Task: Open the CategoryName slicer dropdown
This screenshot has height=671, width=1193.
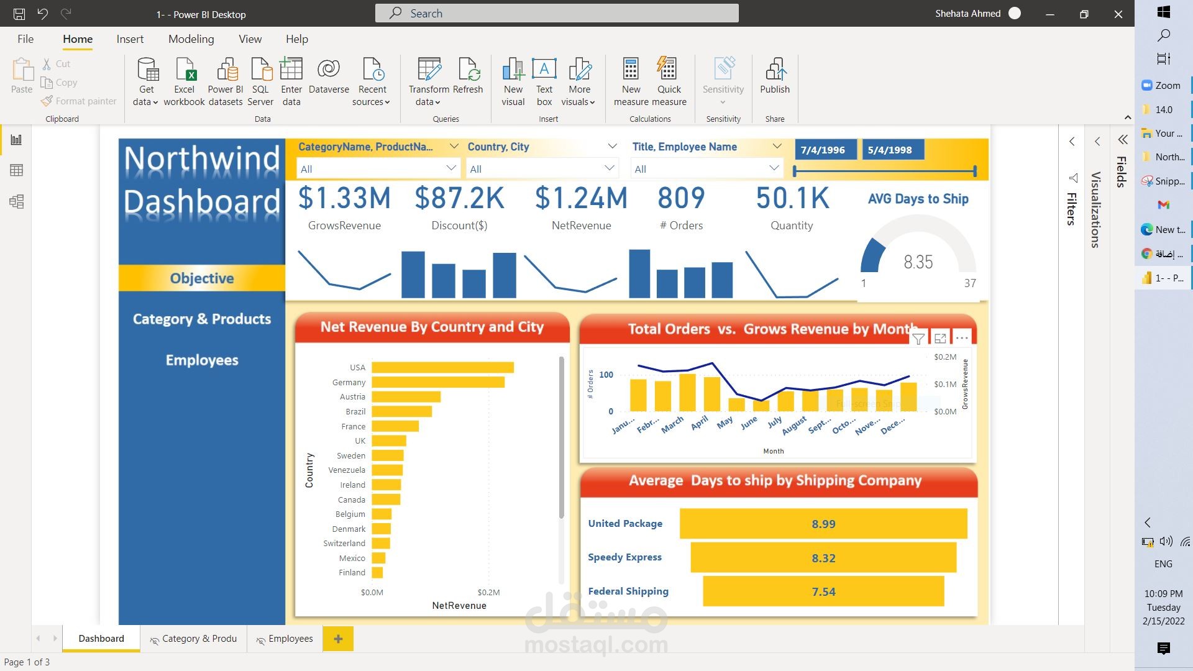Action: (451, 168)
